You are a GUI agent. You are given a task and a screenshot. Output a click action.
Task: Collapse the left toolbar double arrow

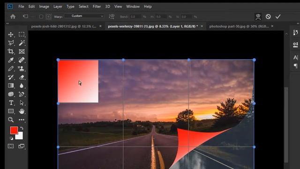point(7,23)
